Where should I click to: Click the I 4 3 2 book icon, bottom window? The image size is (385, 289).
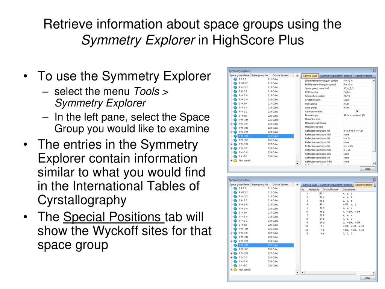coord(235,188)
